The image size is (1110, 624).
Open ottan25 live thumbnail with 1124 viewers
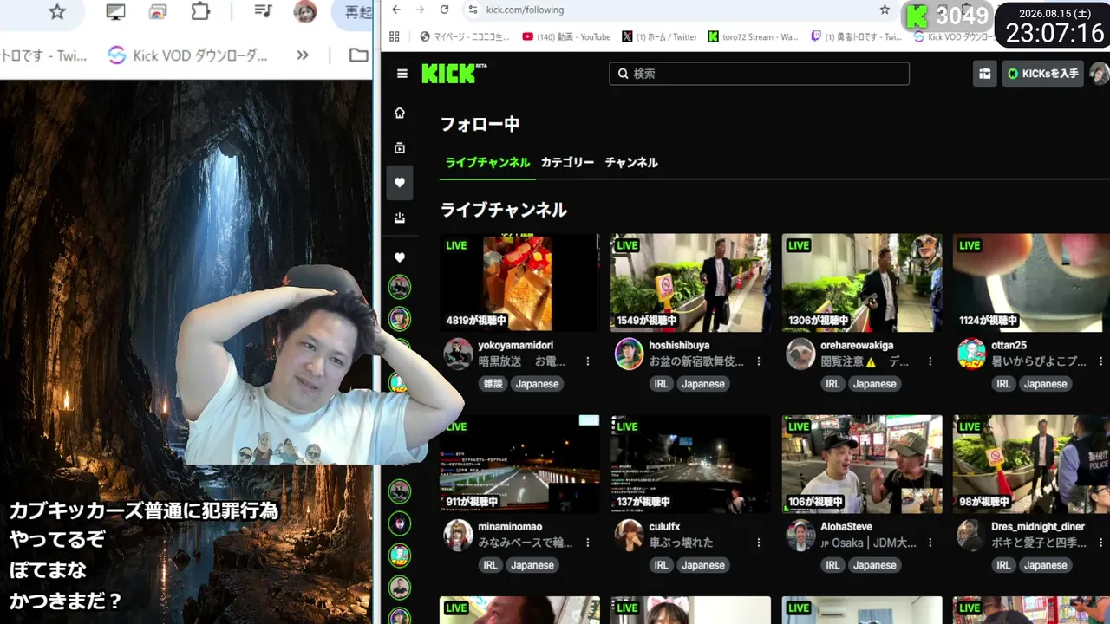pos(1031,283)
